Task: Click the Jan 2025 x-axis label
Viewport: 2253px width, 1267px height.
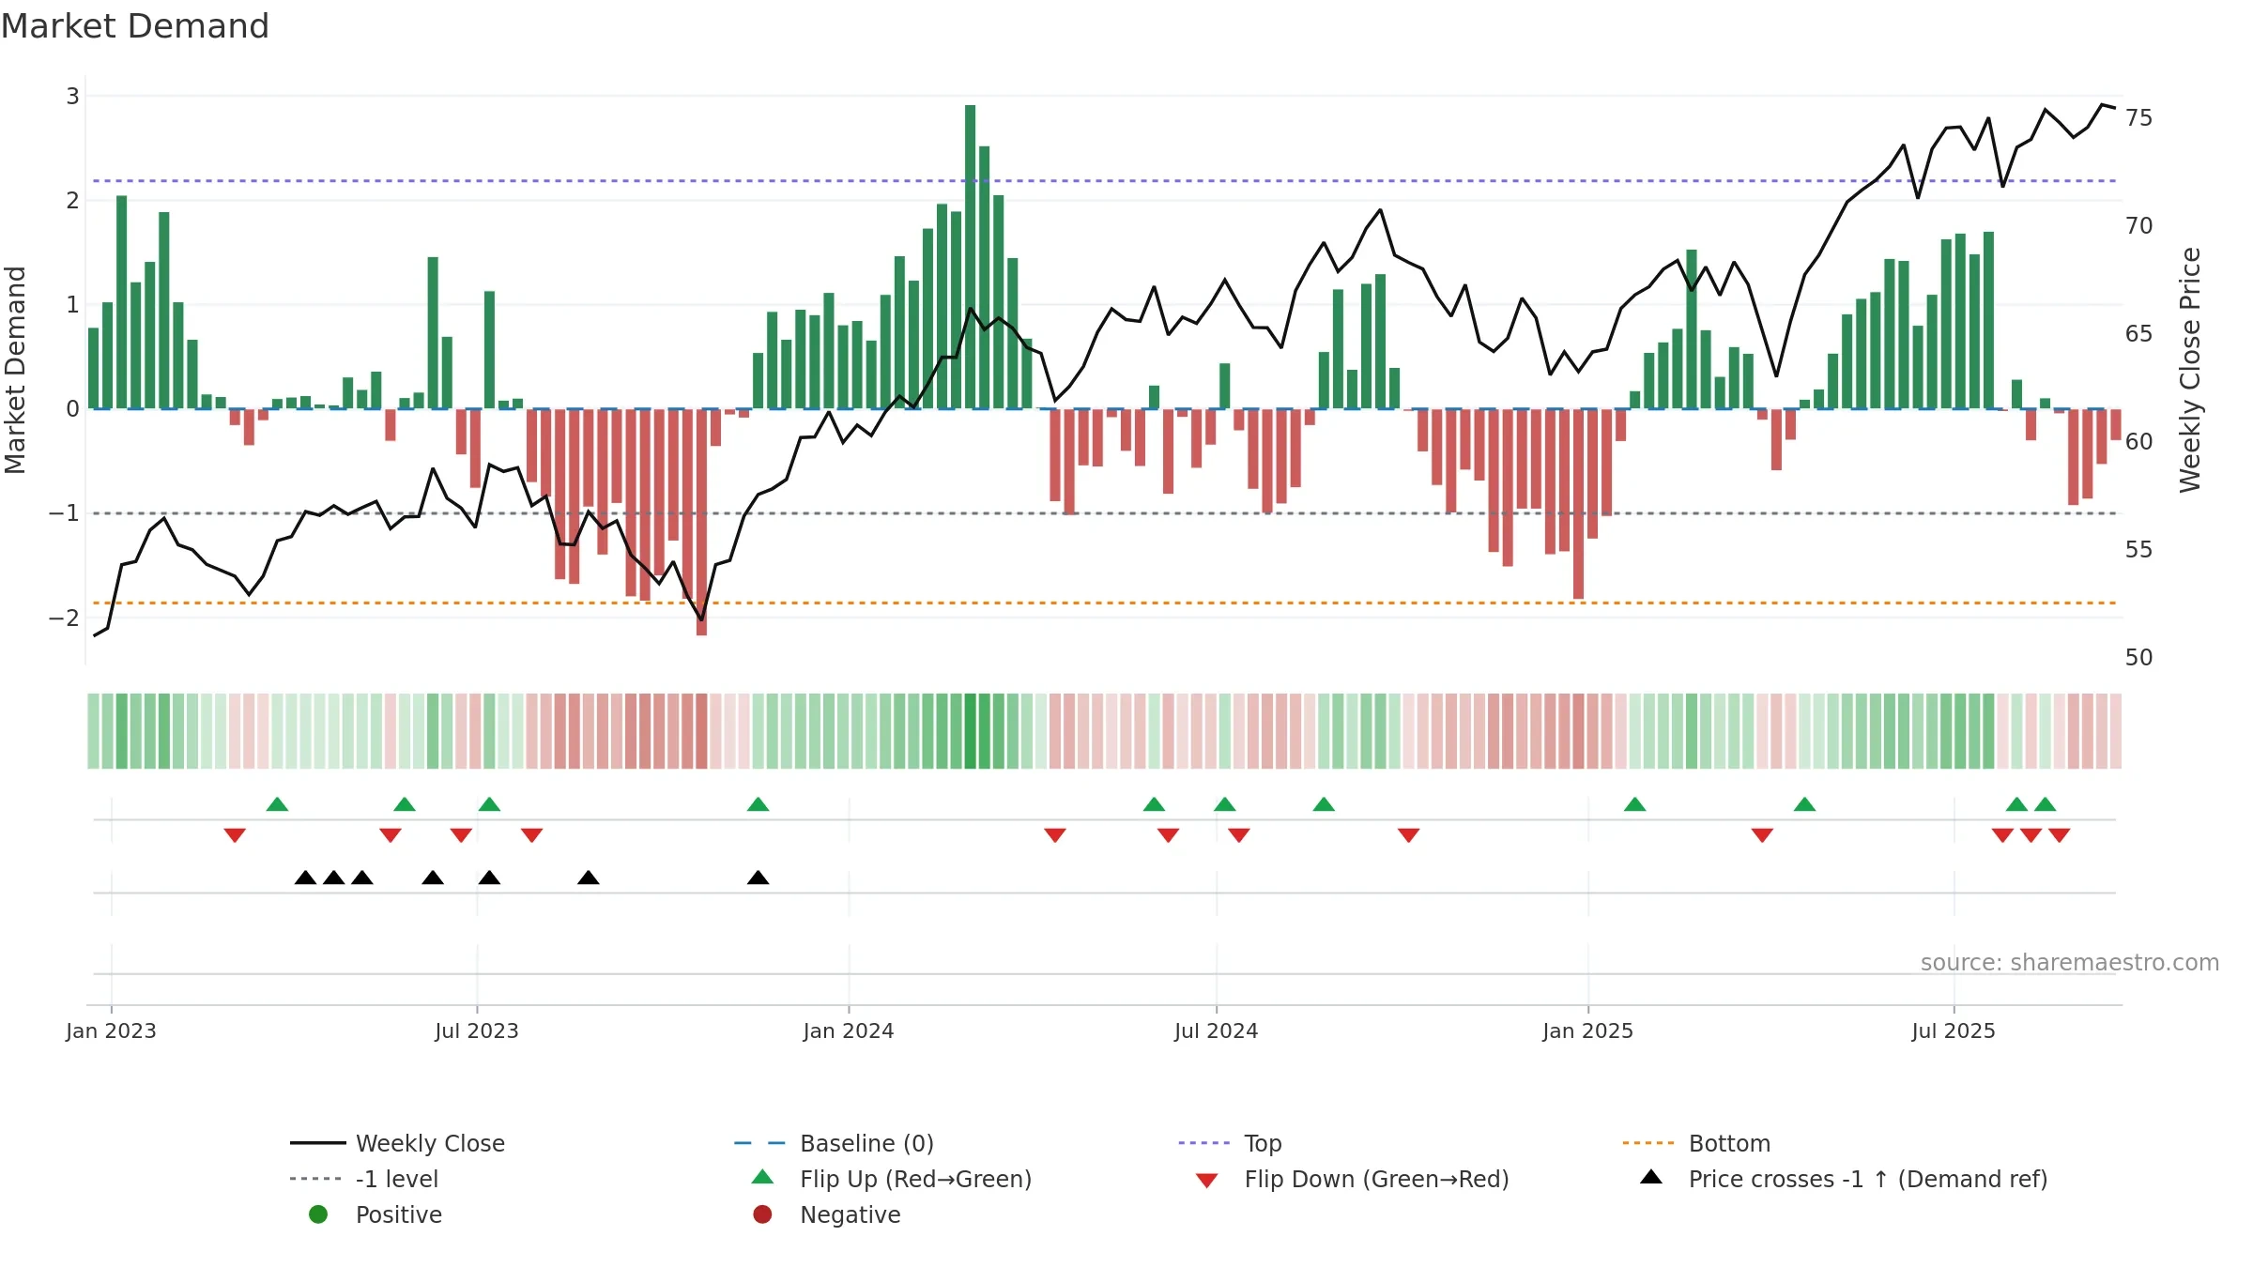Action: click(x=1587, y=1030)
